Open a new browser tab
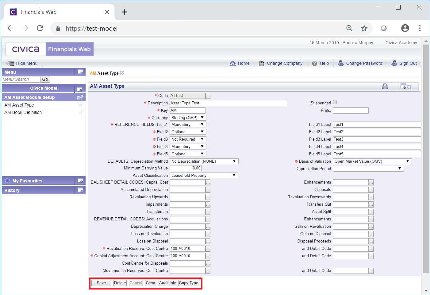Viewport: 430px width, 295px height. click(124, 12)
